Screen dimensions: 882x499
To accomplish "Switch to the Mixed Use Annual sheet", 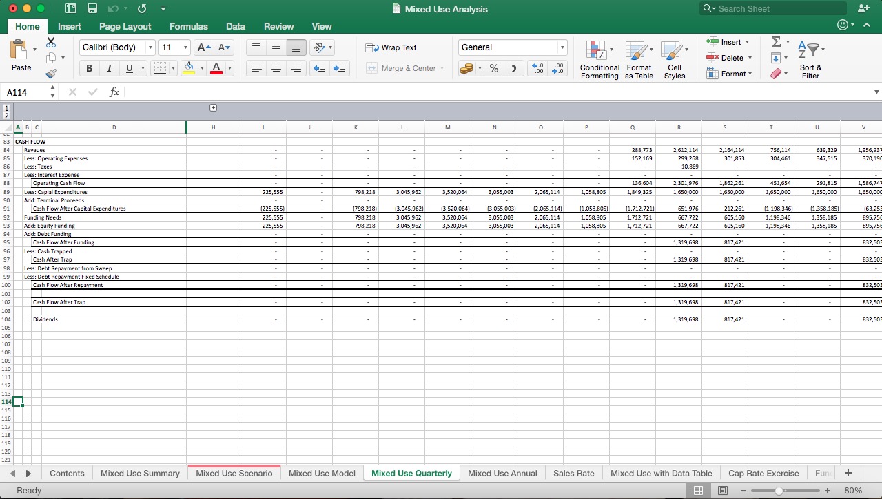I will click(502, 473).
